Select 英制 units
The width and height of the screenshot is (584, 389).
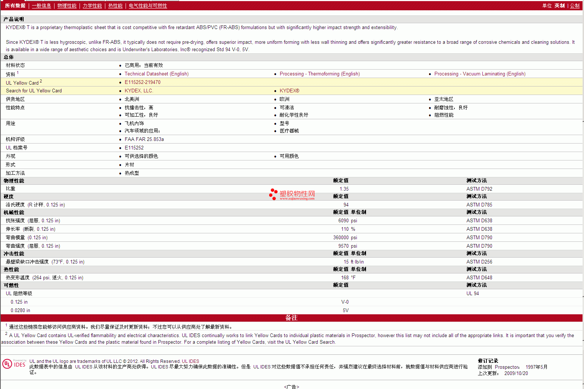click(x=560, y=6)
